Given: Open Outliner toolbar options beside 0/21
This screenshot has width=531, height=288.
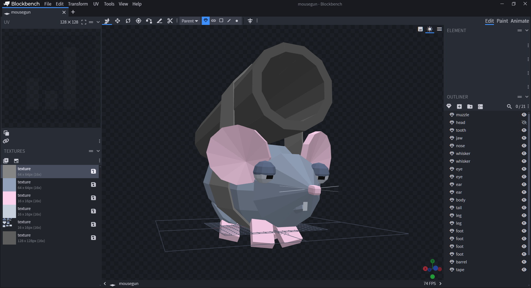Looking at the screenshot, I should pos(528,106).
